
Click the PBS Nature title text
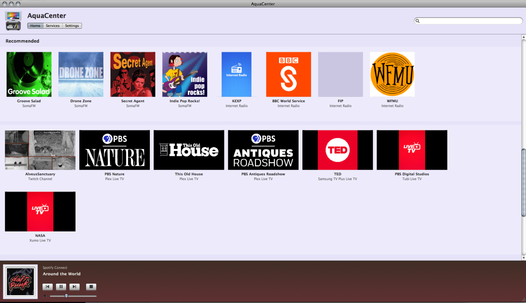pos(115,174)
